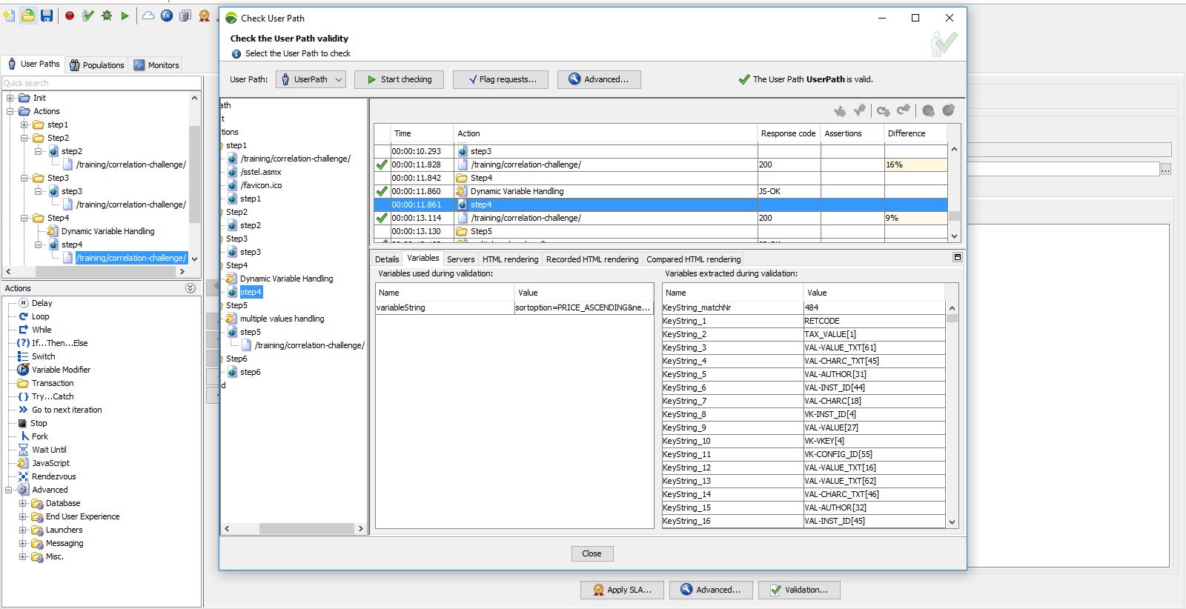This screenshot has height=609, width=1186.
Task: Open the Compared HTML rendering tab
Action: 693,259
